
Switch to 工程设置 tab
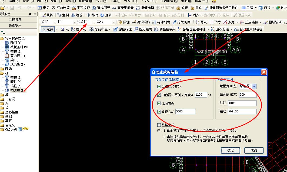15,20
